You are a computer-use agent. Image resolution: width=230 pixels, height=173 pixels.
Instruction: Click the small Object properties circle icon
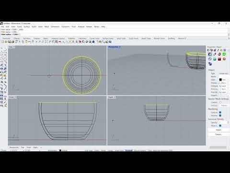point(208,50)
